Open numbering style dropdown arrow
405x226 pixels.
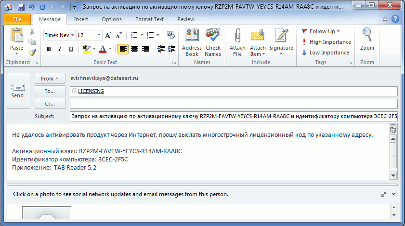click(158, 35)
